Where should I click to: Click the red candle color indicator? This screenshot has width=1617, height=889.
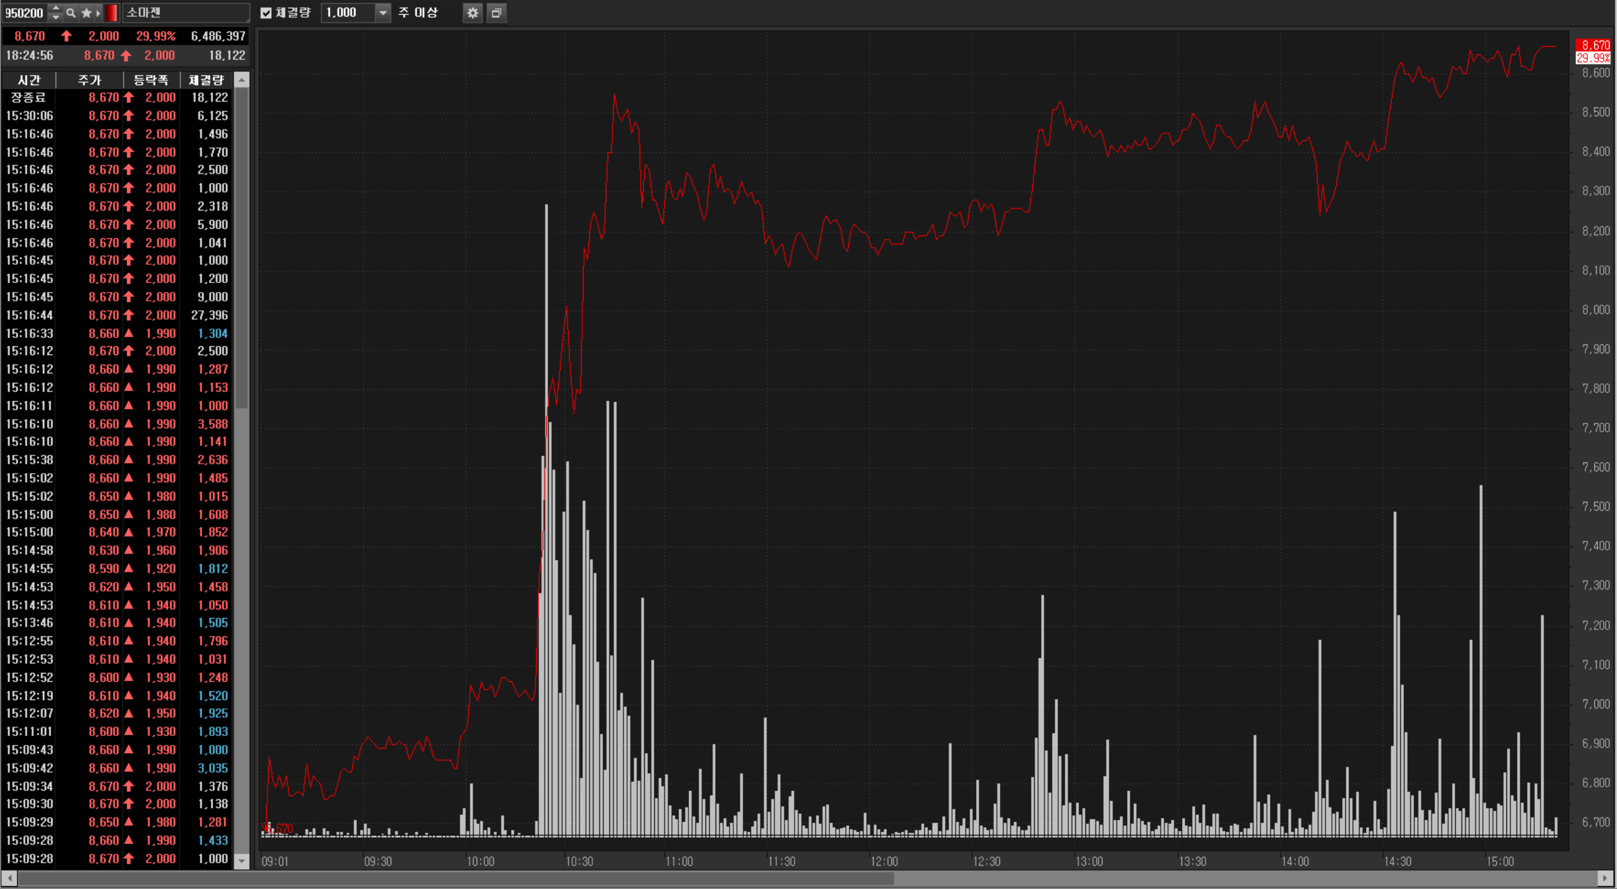[112, 13]
